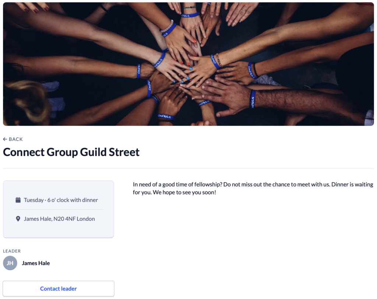Open the group header photo
Viewport: 377px width, 299px height.
pyautogui.click(x=188, y=63)
